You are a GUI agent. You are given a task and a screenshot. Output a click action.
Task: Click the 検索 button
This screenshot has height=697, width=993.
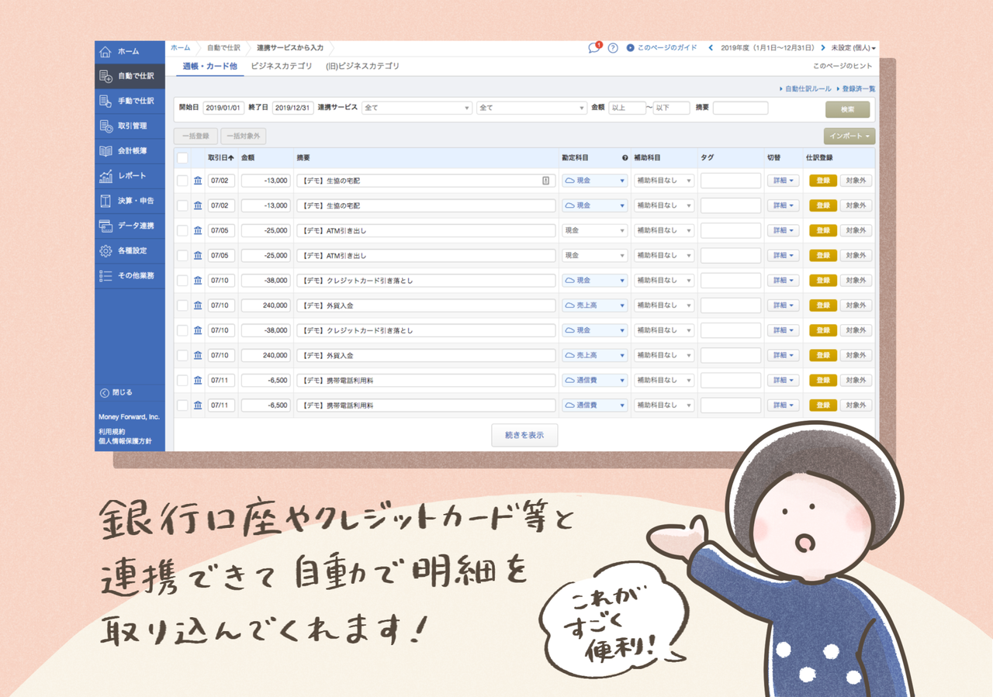coord(847,109)
